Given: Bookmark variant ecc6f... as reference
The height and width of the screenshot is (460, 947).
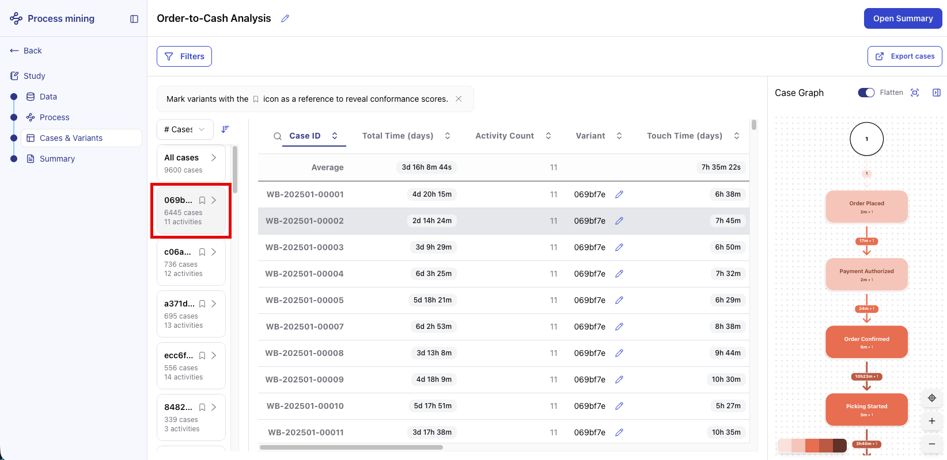Looking at the screenshot, I should pos(202,355).
